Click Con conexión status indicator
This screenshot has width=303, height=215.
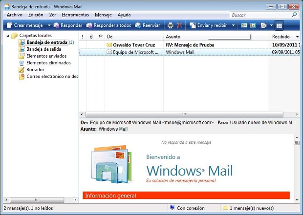(187, 208)
